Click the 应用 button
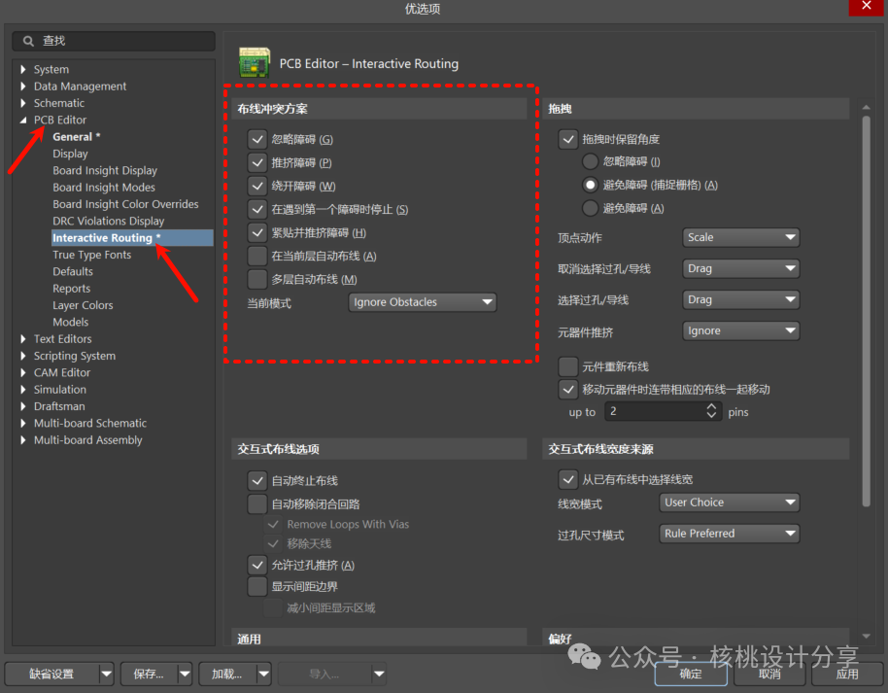Screen dimensions: 888x693 (x=846, y=674)
